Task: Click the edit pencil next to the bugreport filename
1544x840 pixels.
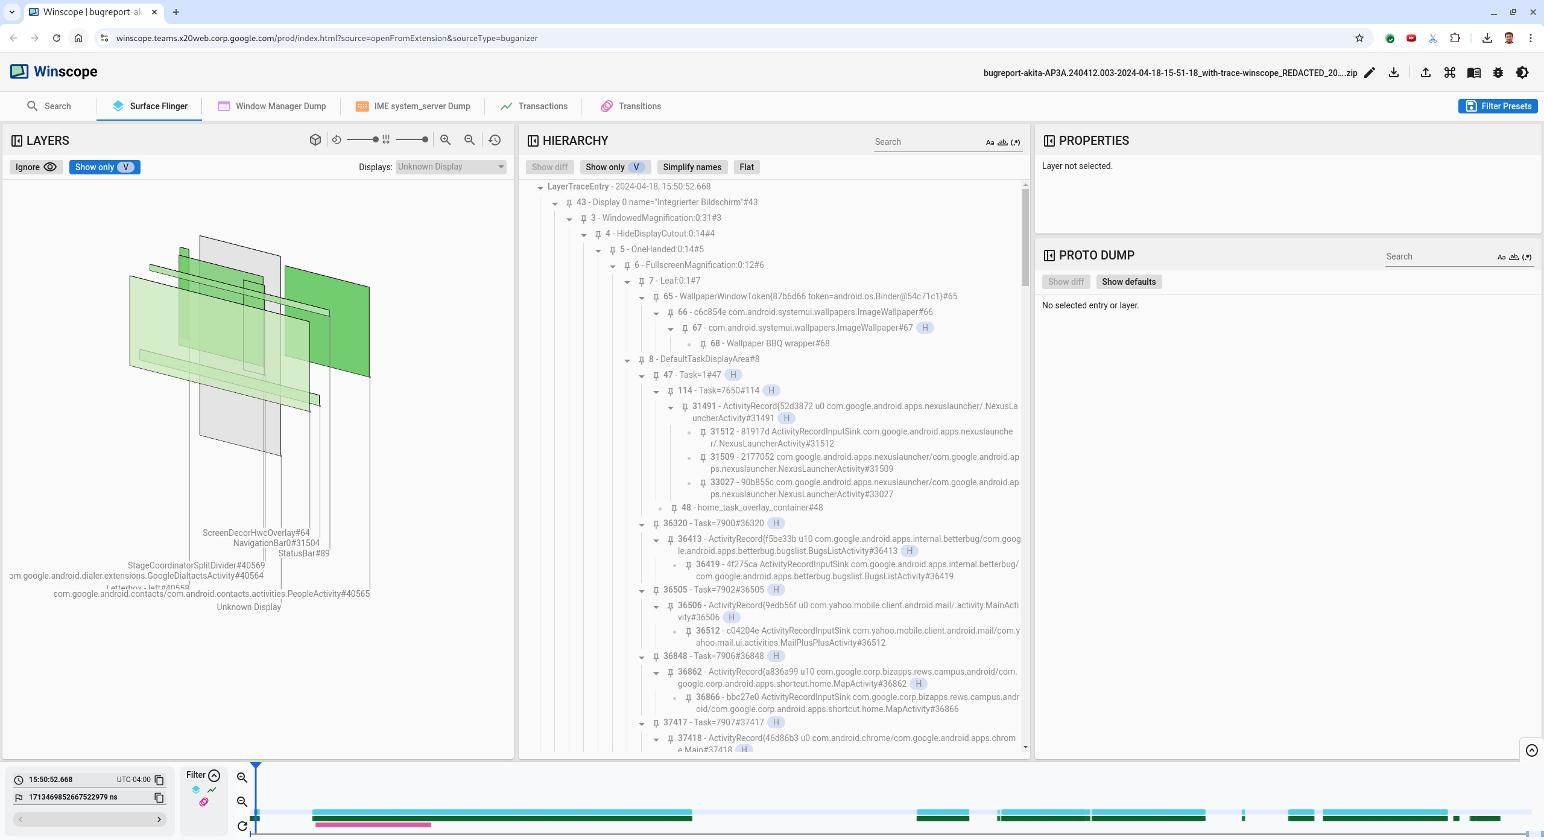Action: coord(1369,72)
